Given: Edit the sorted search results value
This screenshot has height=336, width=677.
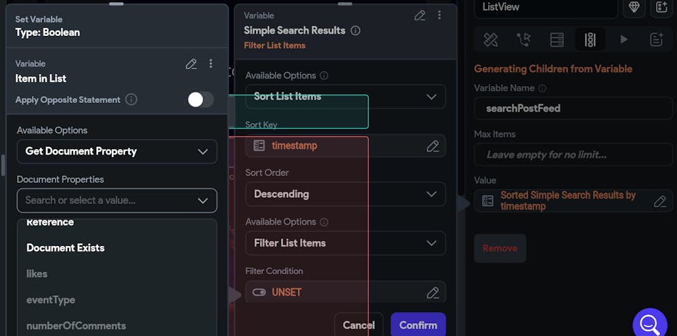Looking at the screenshot, I should coord(659,201).
